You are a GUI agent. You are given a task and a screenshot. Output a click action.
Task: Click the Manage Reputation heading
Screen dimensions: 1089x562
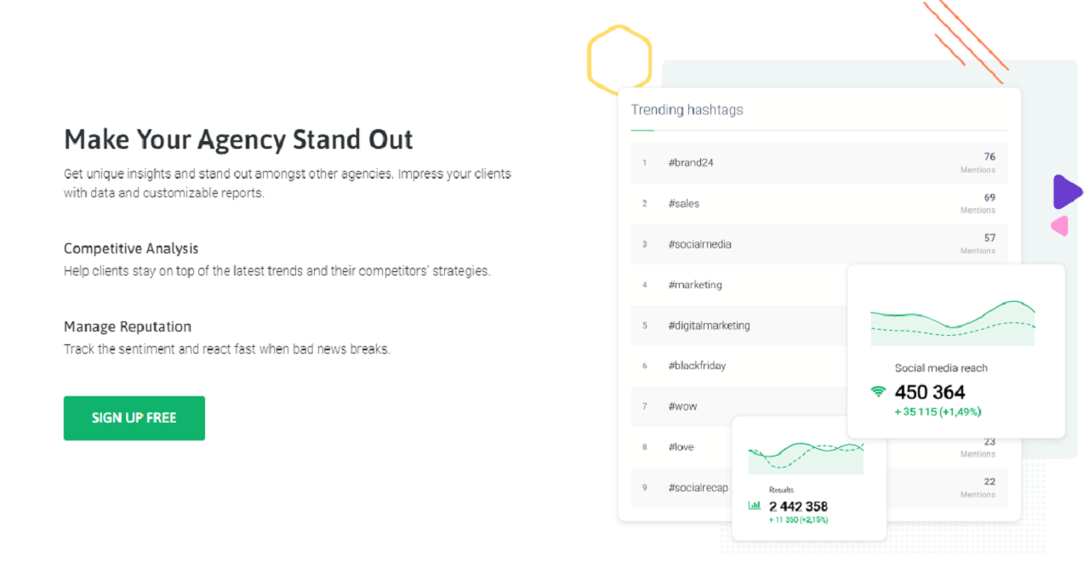point(128,326)
